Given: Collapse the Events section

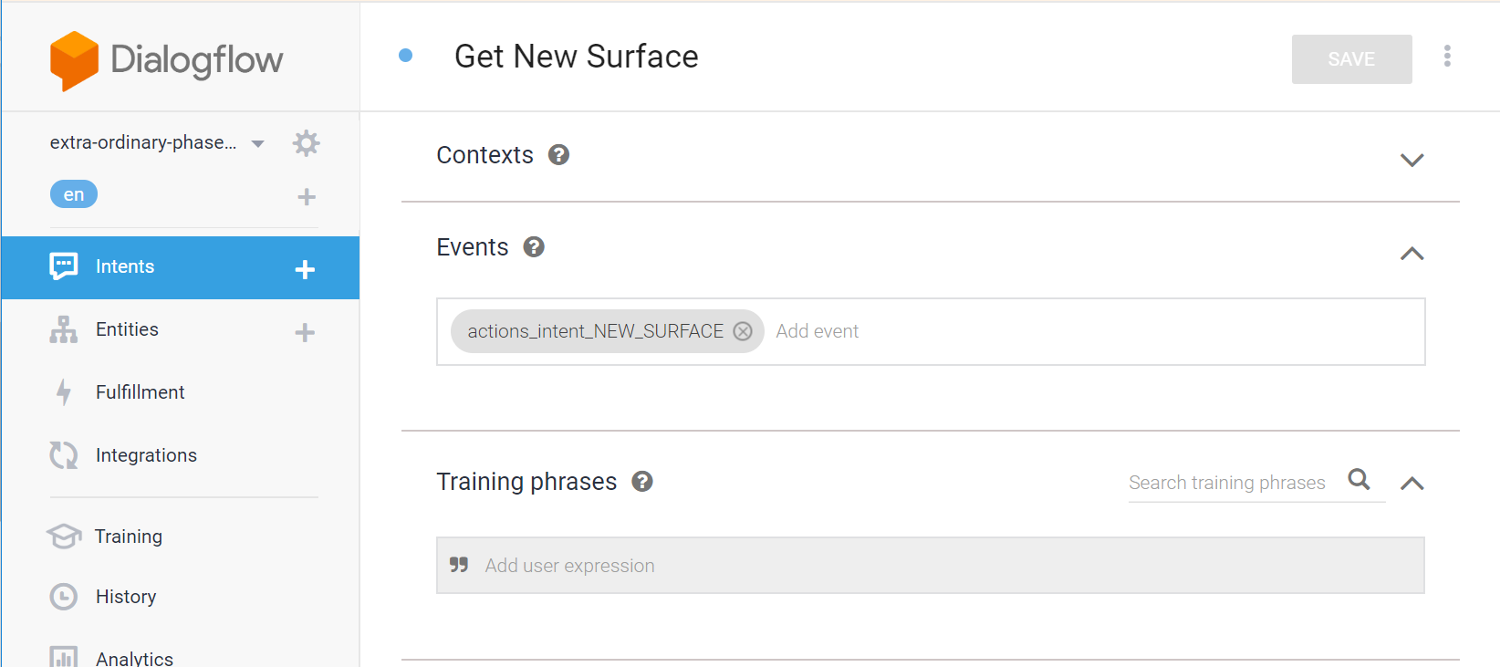Looking at the screenshot, I should 1411,254.
